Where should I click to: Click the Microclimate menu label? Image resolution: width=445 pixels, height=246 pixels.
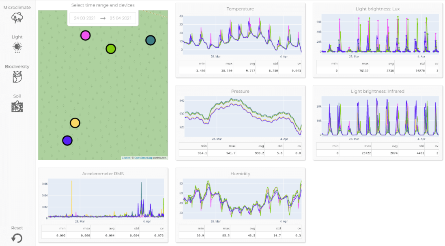[17, 7]
